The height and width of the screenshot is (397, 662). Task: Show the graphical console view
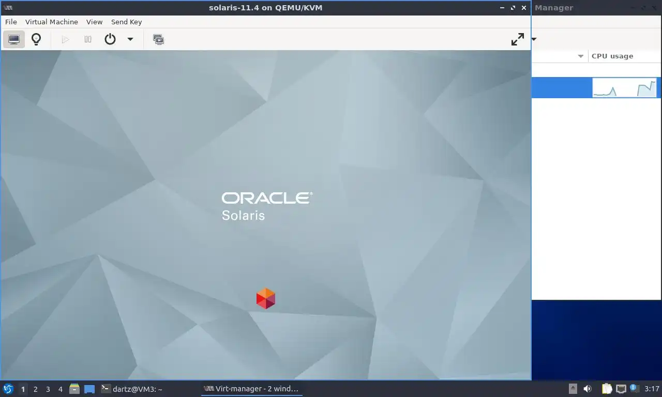(x=14, y=39)
